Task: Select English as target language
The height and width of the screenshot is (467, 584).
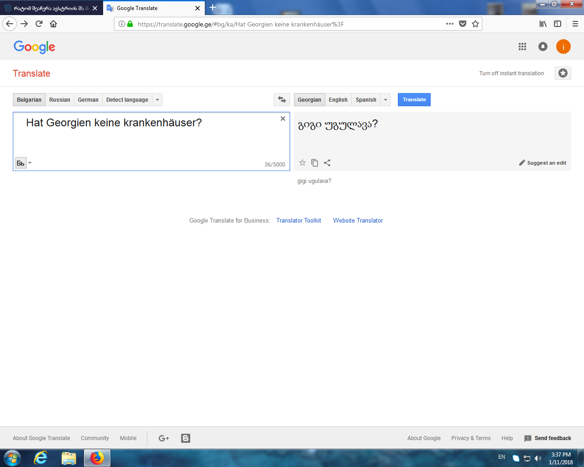Action: point(338,99)
